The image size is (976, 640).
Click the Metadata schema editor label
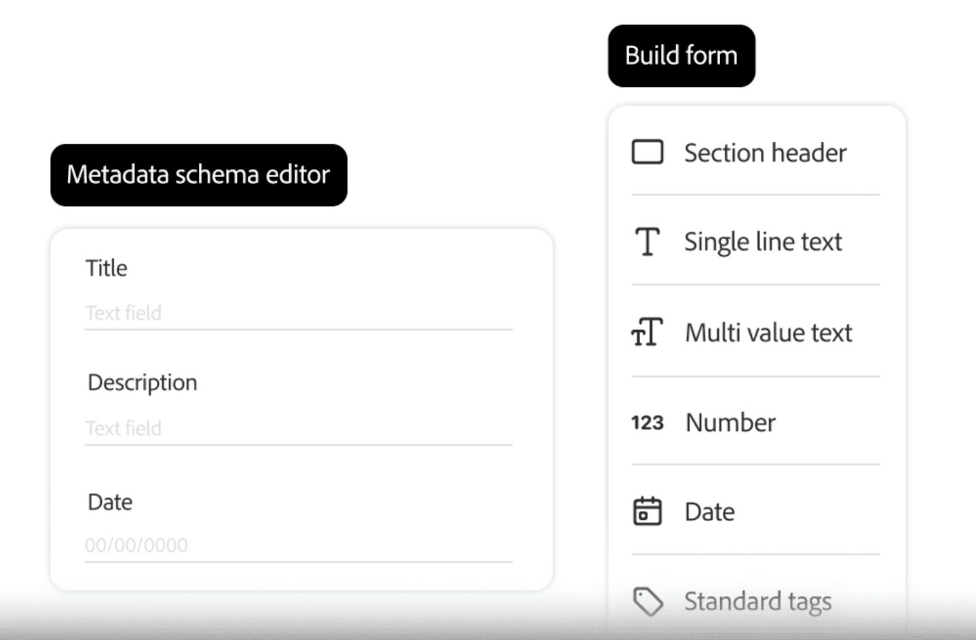tap(199, 175)
